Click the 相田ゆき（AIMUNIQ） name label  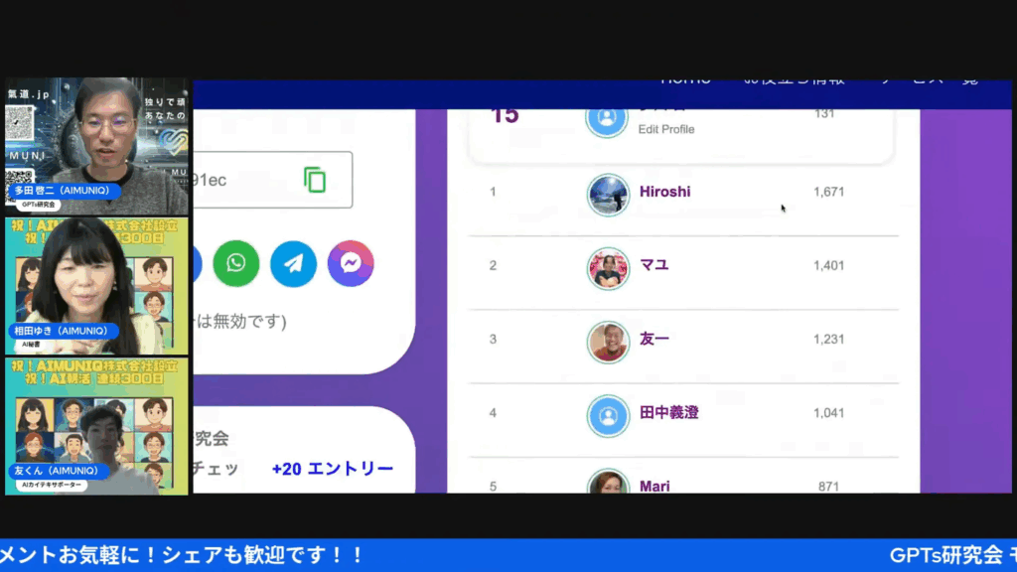[x=62, y=331]
